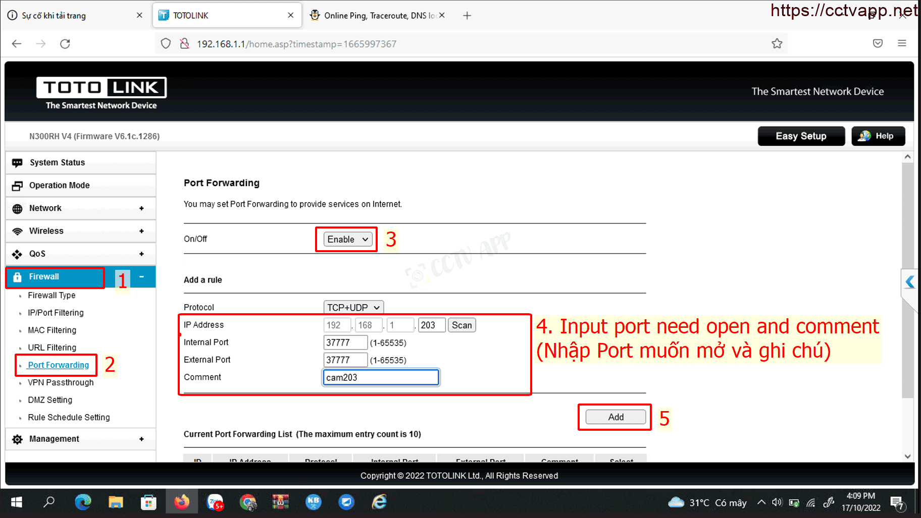
Task: Open the Protocol TCP+UDP dropdown
Action: (x=353, y=308)
